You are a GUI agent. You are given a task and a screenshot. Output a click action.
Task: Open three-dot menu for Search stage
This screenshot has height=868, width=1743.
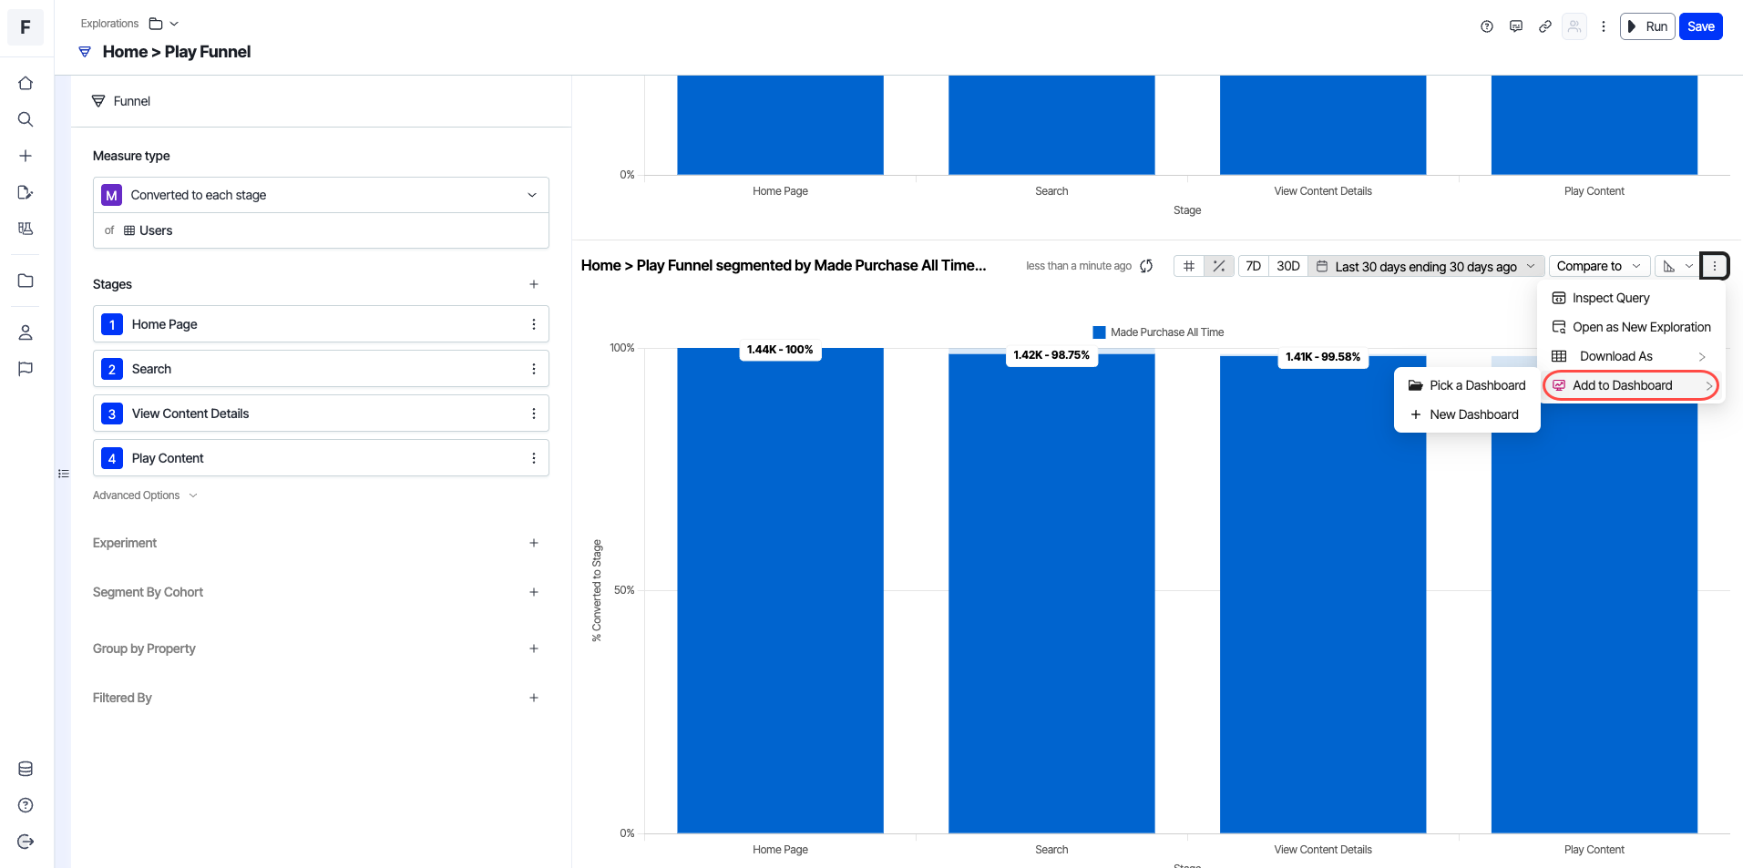click(x=534, y=369)
